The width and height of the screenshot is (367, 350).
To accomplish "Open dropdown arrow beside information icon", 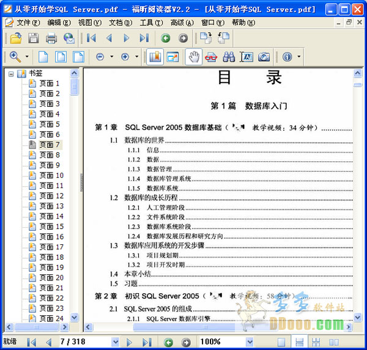I will (x=299, y=57).
